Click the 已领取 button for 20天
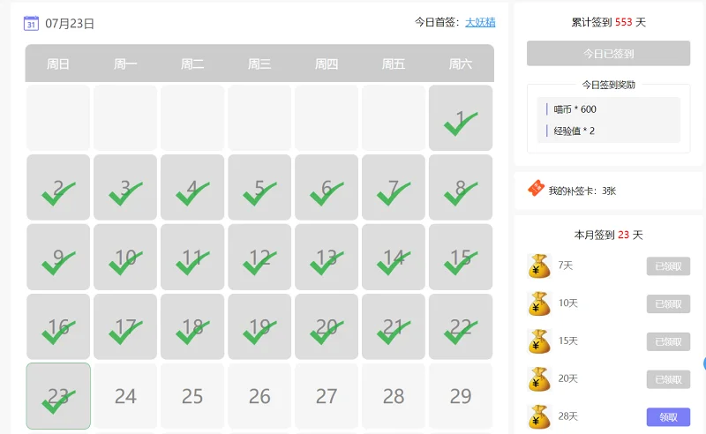The image size is (706, 434). pos(668,379)
